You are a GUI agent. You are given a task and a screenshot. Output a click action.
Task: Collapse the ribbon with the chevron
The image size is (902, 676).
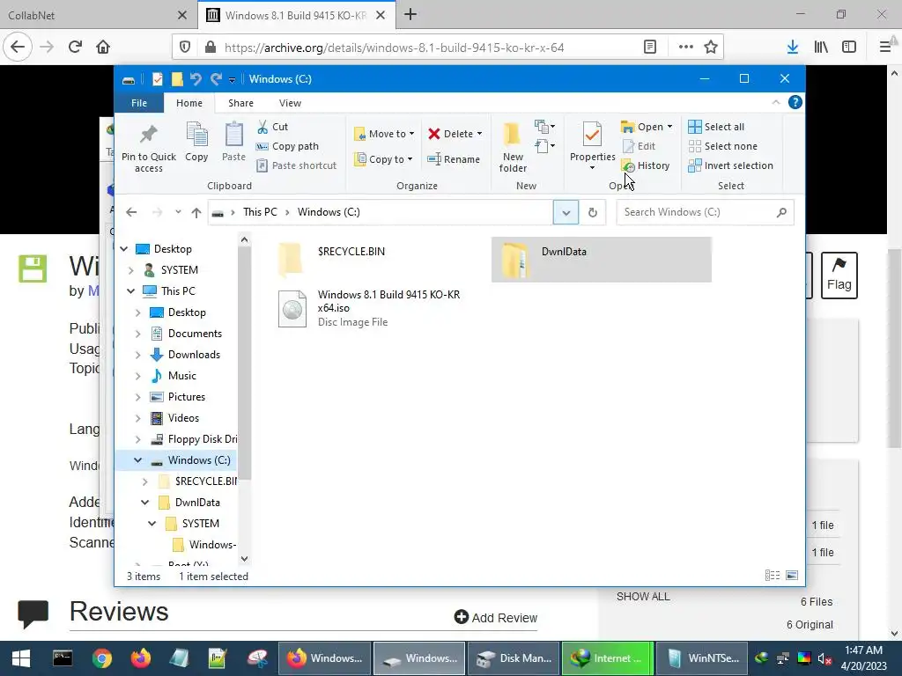click(x=775, y=102)
